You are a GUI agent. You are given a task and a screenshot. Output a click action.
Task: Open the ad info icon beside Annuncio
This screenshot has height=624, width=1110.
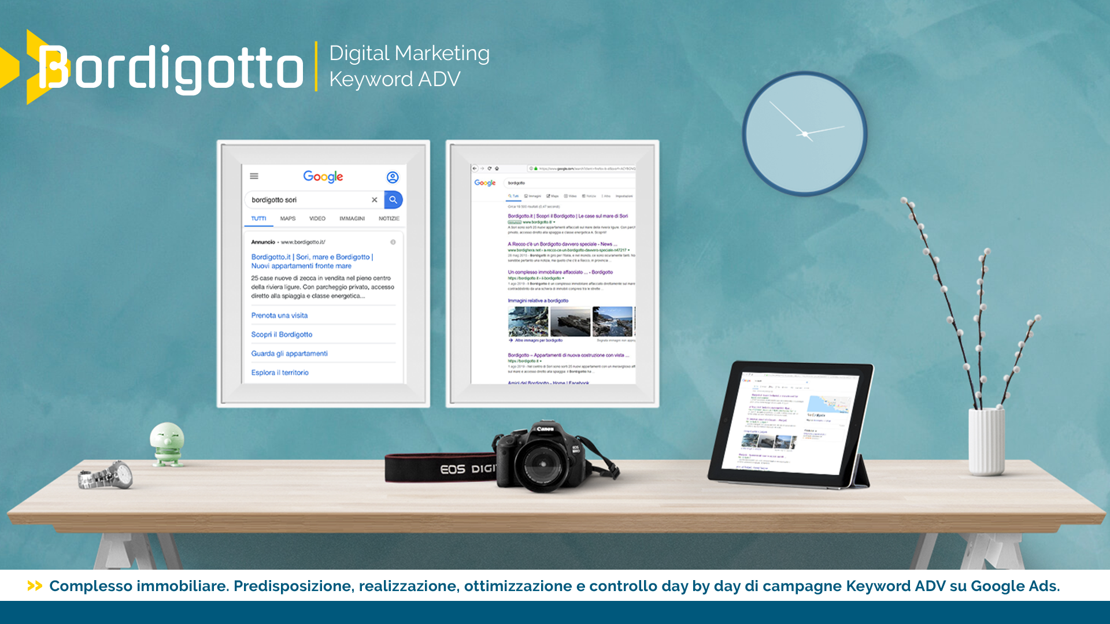click(393, 242)
